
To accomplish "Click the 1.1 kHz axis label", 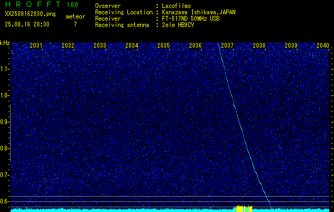I will click(x=5, y=69).
